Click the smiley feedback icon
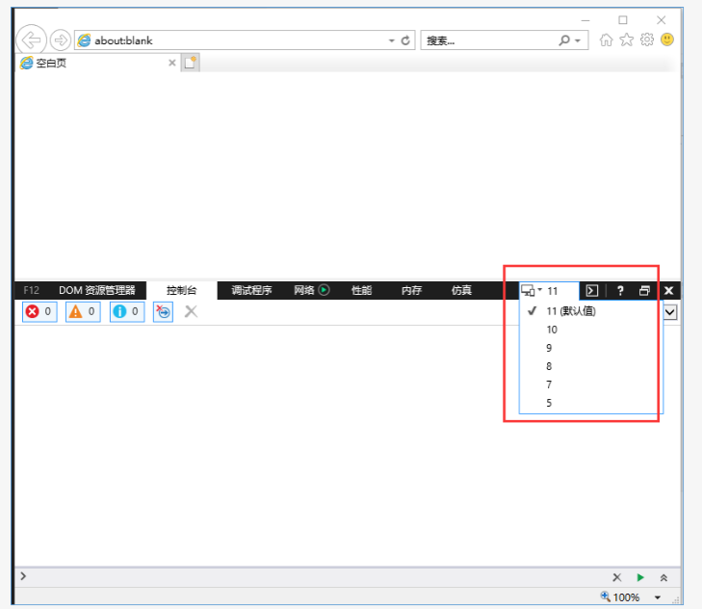Image resolution: width=702 pixels, height=609 pixels. coord(666,40)
